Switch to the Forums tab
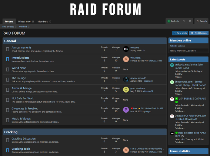Screen dimensions: 210x156 coord(9,22)
